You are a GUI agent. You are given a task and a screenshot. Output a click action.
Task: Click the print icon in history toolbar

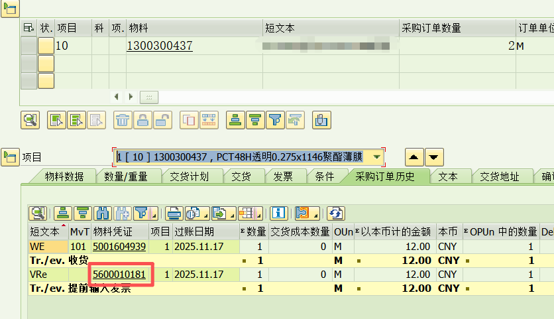click(174, 214)
